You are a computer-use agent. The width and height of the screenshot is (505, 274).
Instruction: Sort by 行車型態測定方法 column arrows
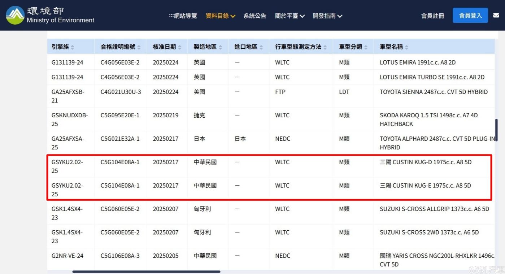[x=325, y=47]
